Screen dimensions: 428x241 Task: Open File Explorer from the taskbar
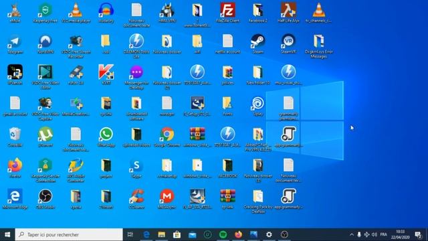[162, 234]
